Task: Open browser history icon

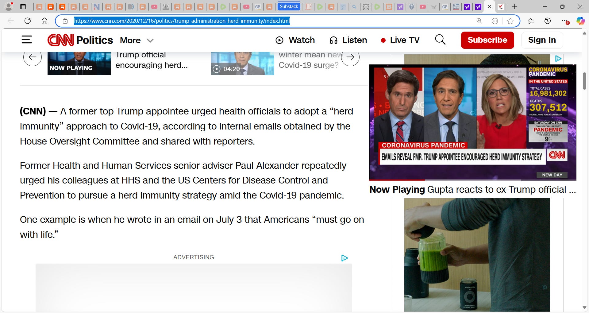Action: coord(548,21)
